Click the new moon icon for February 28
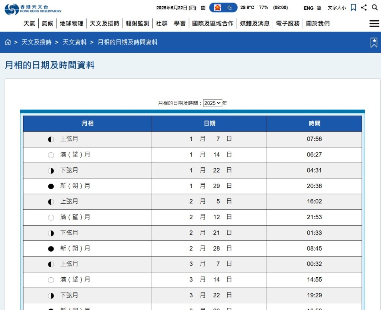381x310 pixels. [51, 249]
